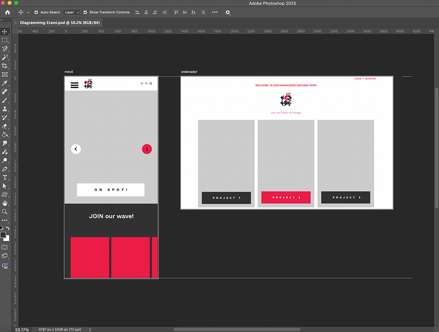Image resolution: width=439 pixels, height=332 pixels.
Task: Choose the Horizontal Type tool
Action: (x=5, y=177)
